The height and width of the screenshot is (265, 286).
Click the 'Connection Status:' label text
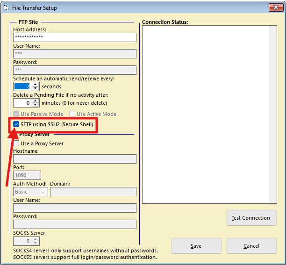[x=165, y=22]
